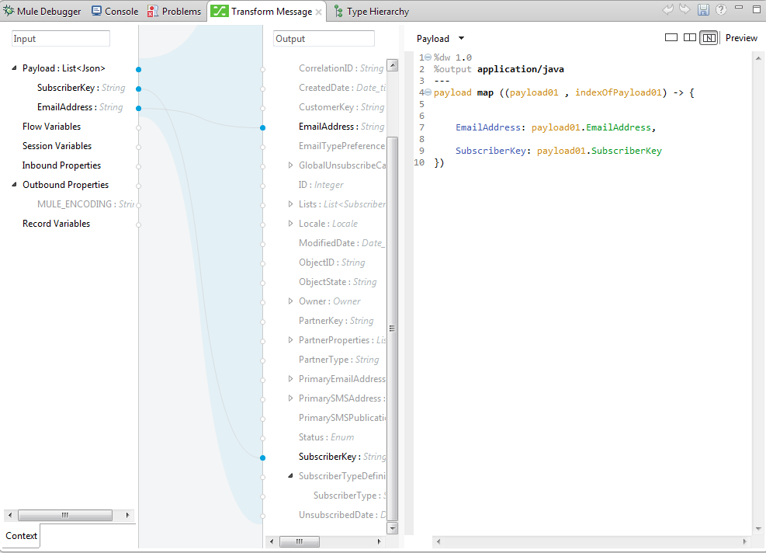Click the undo arrow icon
Image resolution: width=766 pixels, height=553 pixels.
(668, 10)
